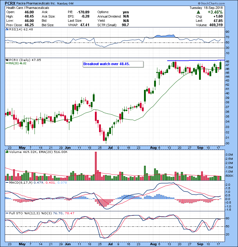The width and height of the screenshot is (238, 247).
Task: Click the MACD histogram value 0.078
Action: coord(62,183)
